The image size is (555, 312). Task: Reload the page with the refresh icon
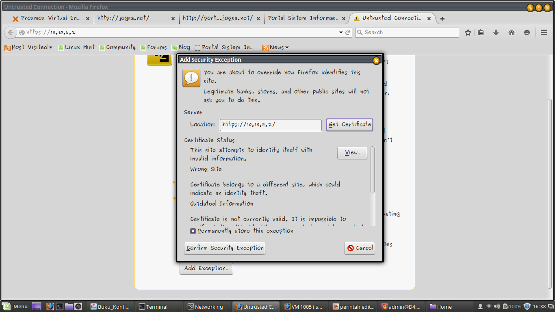coord(348,32)
